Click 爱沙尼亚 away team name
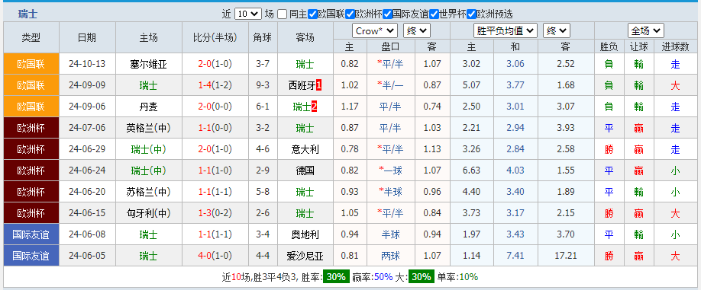Image resolution: width=701 pixels, height=290 pixels. [305, 257]
